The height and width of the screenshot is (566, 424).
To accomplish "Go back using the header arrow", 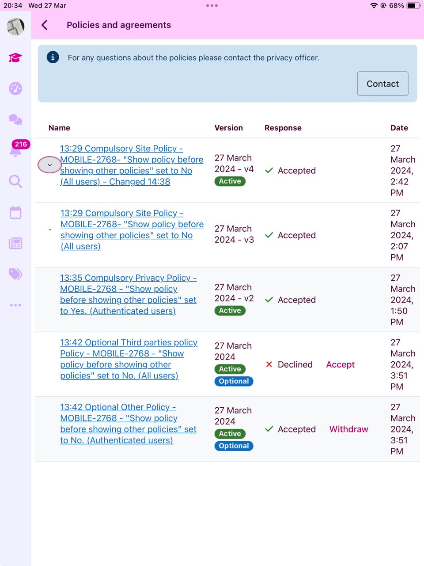I will click(x=45, y=25).
